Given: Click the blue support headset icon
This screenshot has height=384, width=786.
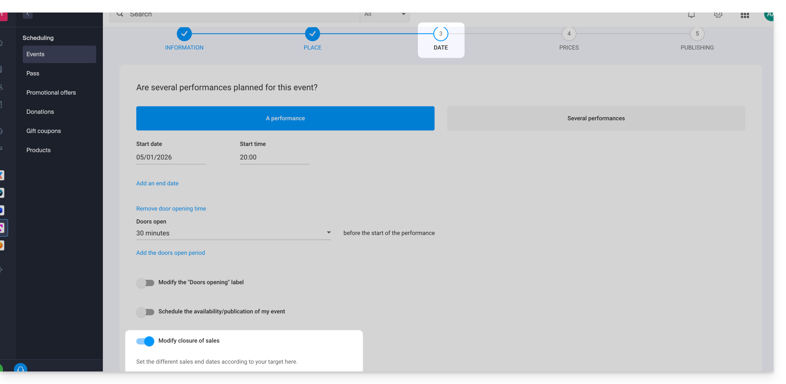Looking at the screenshot, I should 20,368.
